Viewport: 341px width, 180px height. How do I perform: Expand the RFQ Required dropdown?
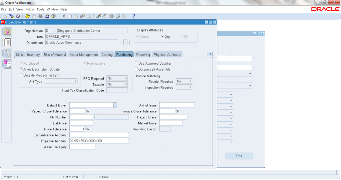pyautogui.click(x=125, y=79)
